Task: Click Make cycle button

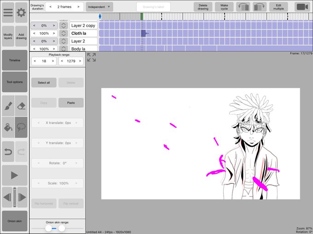Action: pyautogui.click(x=224, y=7)
